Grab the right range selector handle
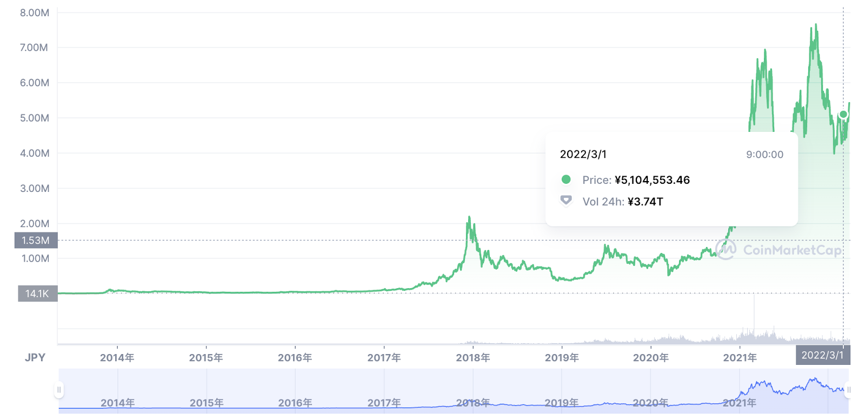Viewport: 865px width, 420px height. point(848,390)
